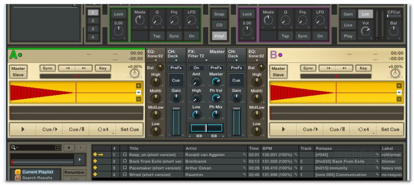Activate the x4 loop on Deck B
Screen dimensions: 414x185
click(363, 129)
